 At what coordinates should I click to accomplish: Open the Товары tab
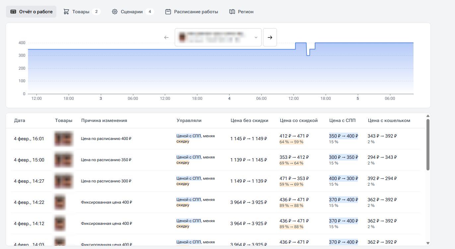click(81, 12)
